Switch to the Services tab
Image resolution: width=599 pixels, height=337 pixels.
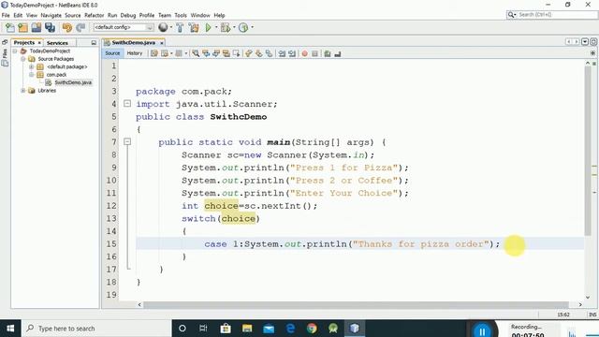pos(57,43)
